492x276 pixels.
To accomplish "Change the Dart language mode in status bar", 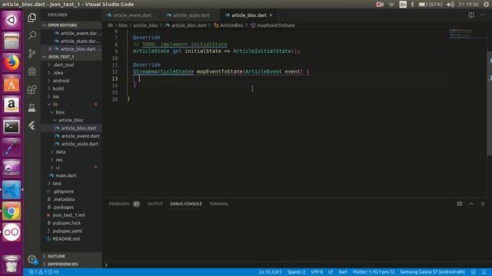I will [343, 272].
